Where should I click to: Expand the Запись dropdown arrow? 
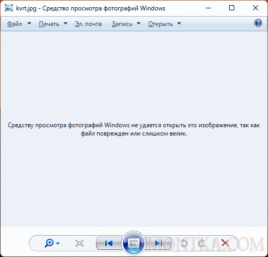(x=138, y=23)
